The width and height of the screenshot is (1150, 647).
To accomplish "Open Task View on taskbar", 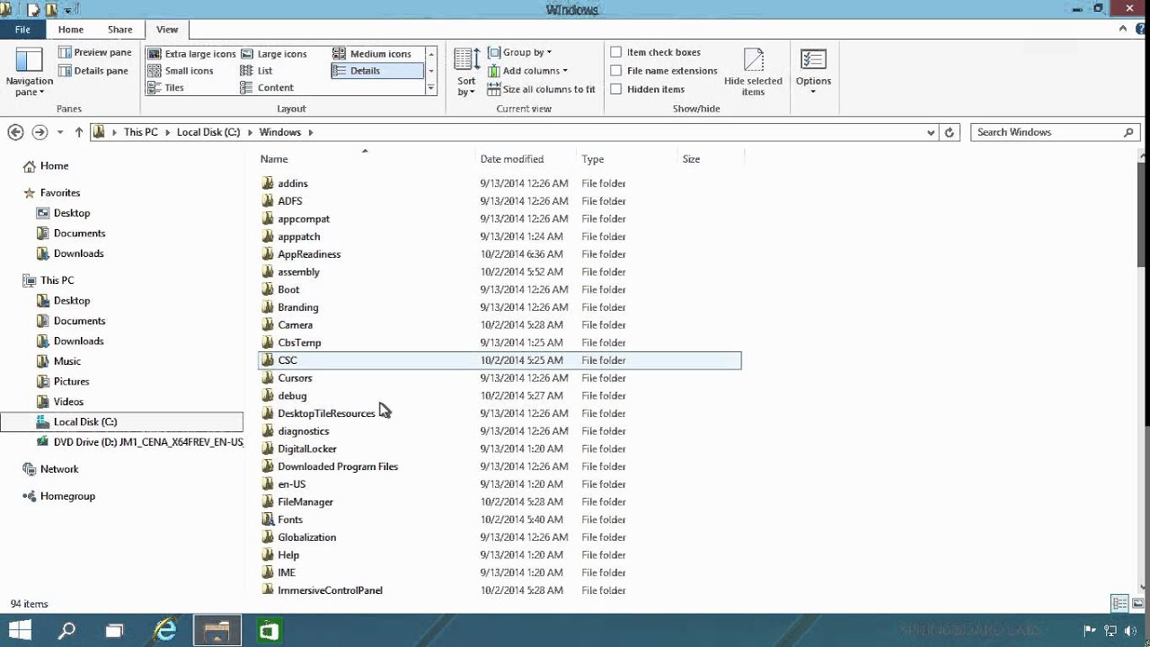I will tap(114, 630).
